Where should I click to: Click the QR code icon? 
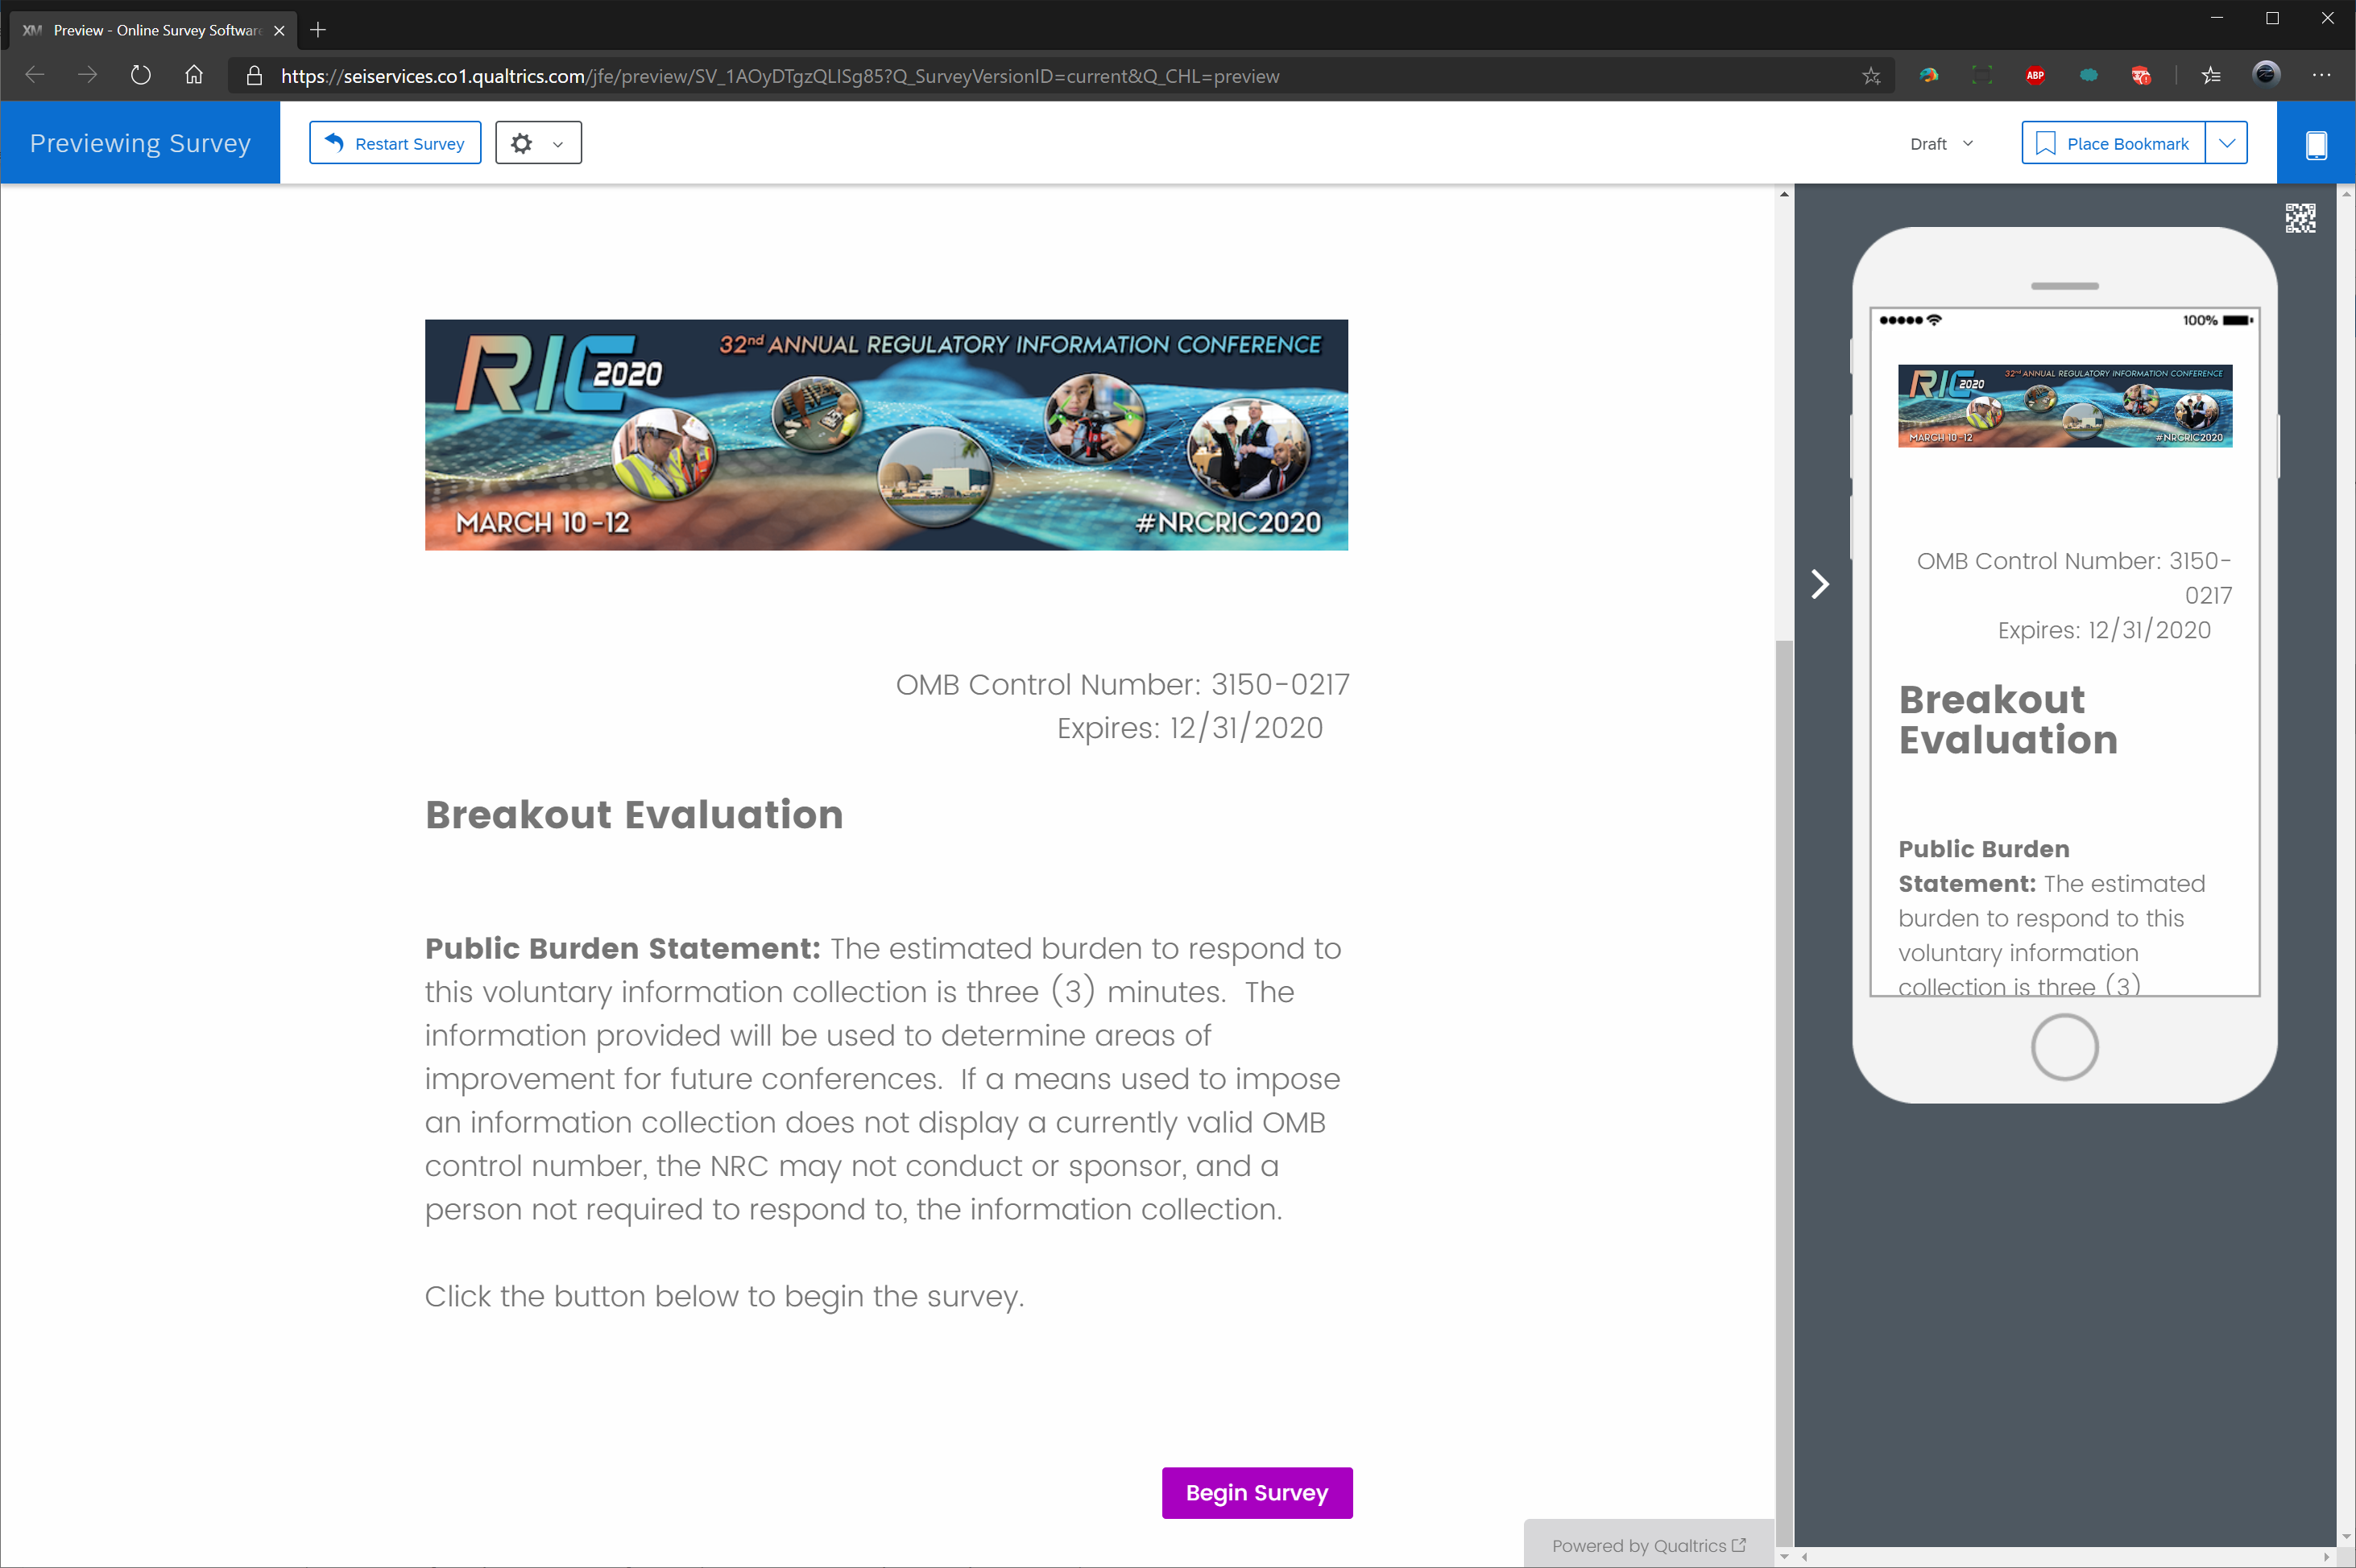pyautogui.click(x=2300, y=218)
